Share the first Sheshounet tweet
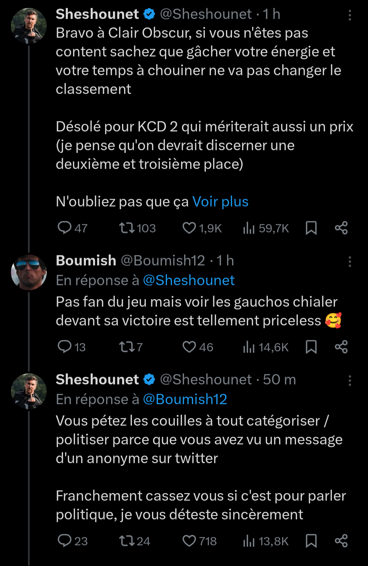Screen dimensions: 368x566 point(341,228)
